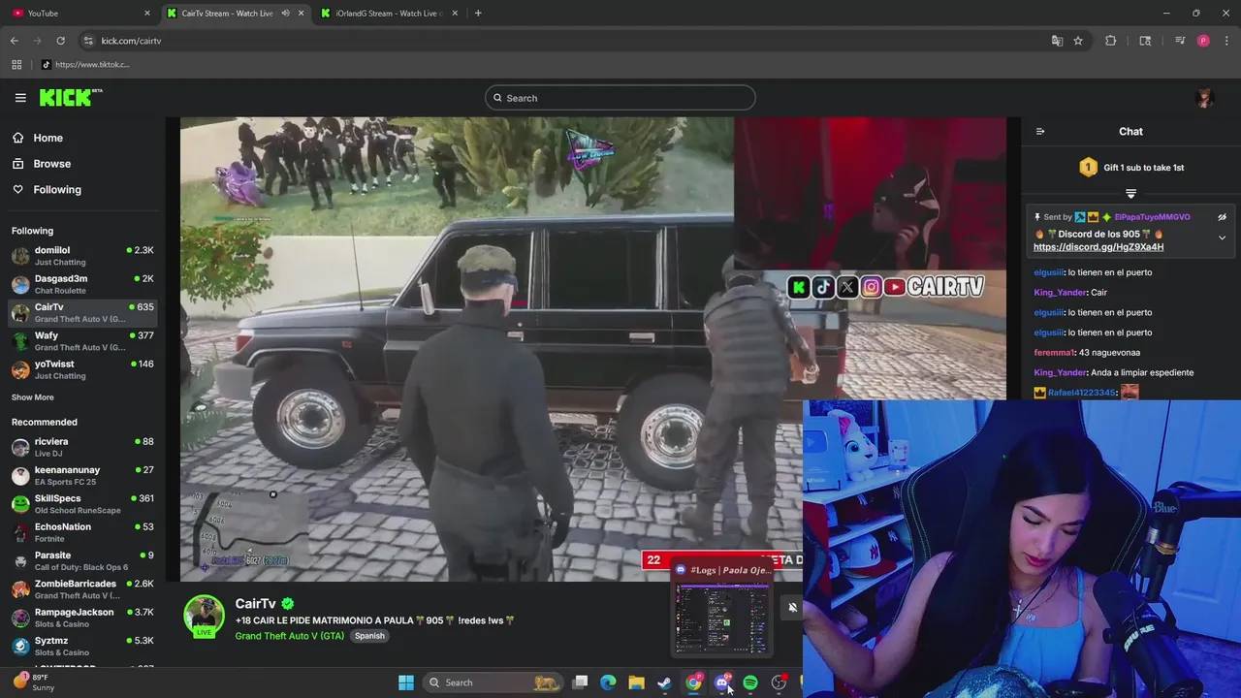Open Spotify from the taskbar
1241x698 pixels.
(750, 683)
